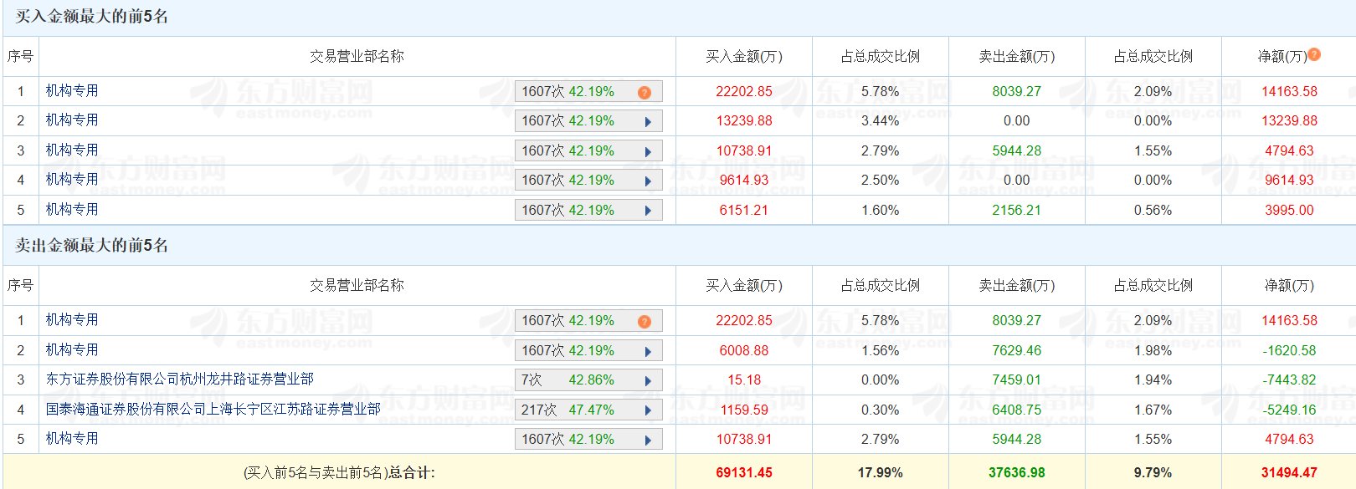Click 买入金额最大的前5名 section title
This screenshot has height=489, width=1356.
(x=91, y=17)
